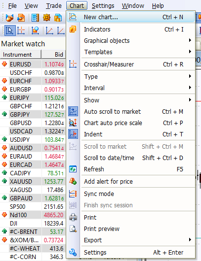The width and height of the screenshot is (201, 261).
Task: Select Crosshair/Measurer menu entry
Action: tap(131, 64)
